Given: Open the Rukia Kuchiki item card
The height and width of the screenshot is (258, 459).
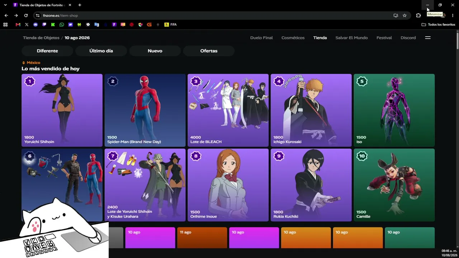Looking at the screenshot, I should click(311, 185).
